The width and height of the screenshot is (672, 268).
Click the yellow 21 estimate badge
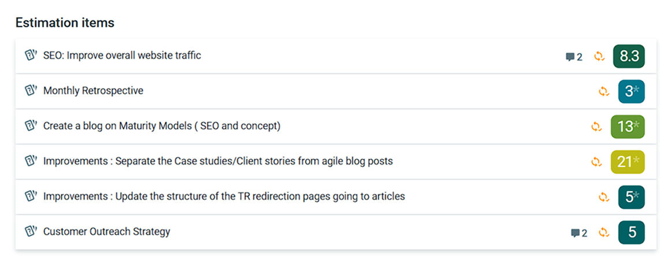pyautogui.click(x=628, y=162)
